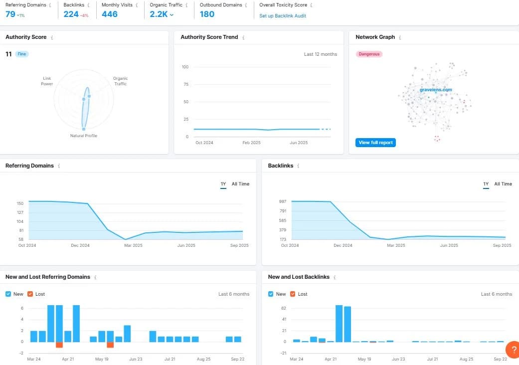519x365 pixels.
Task: Click Authority Score value 11
Action: point(8,54)
